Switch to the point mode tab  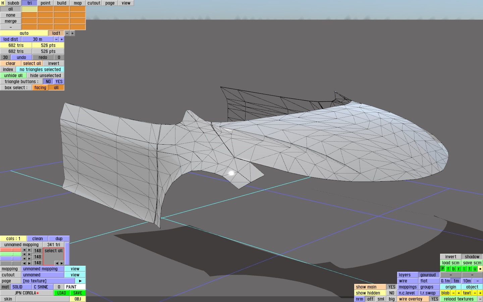(x=46, y=3)
